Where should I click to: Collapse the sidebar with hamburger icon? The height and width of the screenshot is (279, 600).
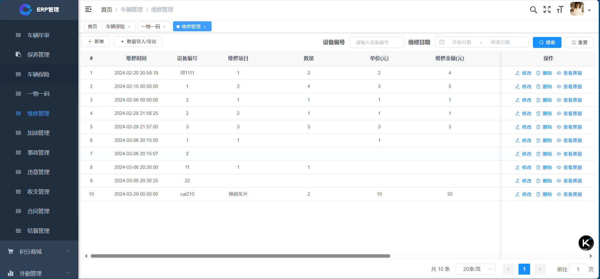[88, 9]
